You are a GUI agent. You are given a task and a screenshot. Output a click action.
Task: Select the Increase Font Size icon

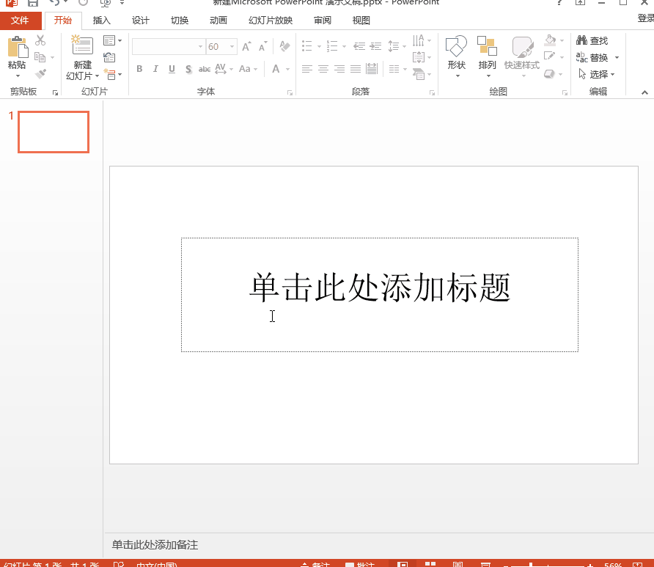[246, 46]
